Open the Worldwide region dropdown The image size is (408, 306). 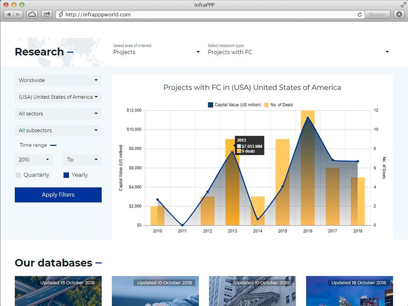coord(58,81)
